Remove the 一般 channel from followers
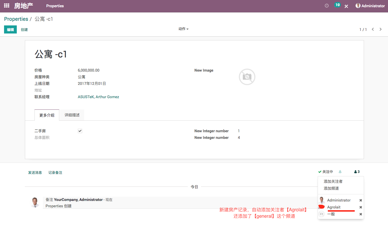This screenshot has height=233, width=388. tap(361, 214)
